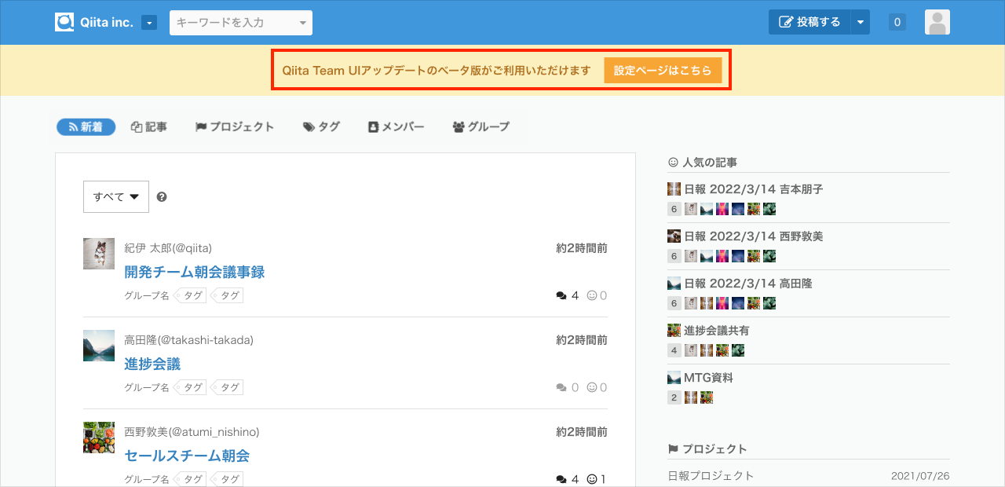The height and width of the screenshot is (487, 1005).
Task: Click the author name 紀伊 太郎(@qiita)
Action: (x=168, y=248)
